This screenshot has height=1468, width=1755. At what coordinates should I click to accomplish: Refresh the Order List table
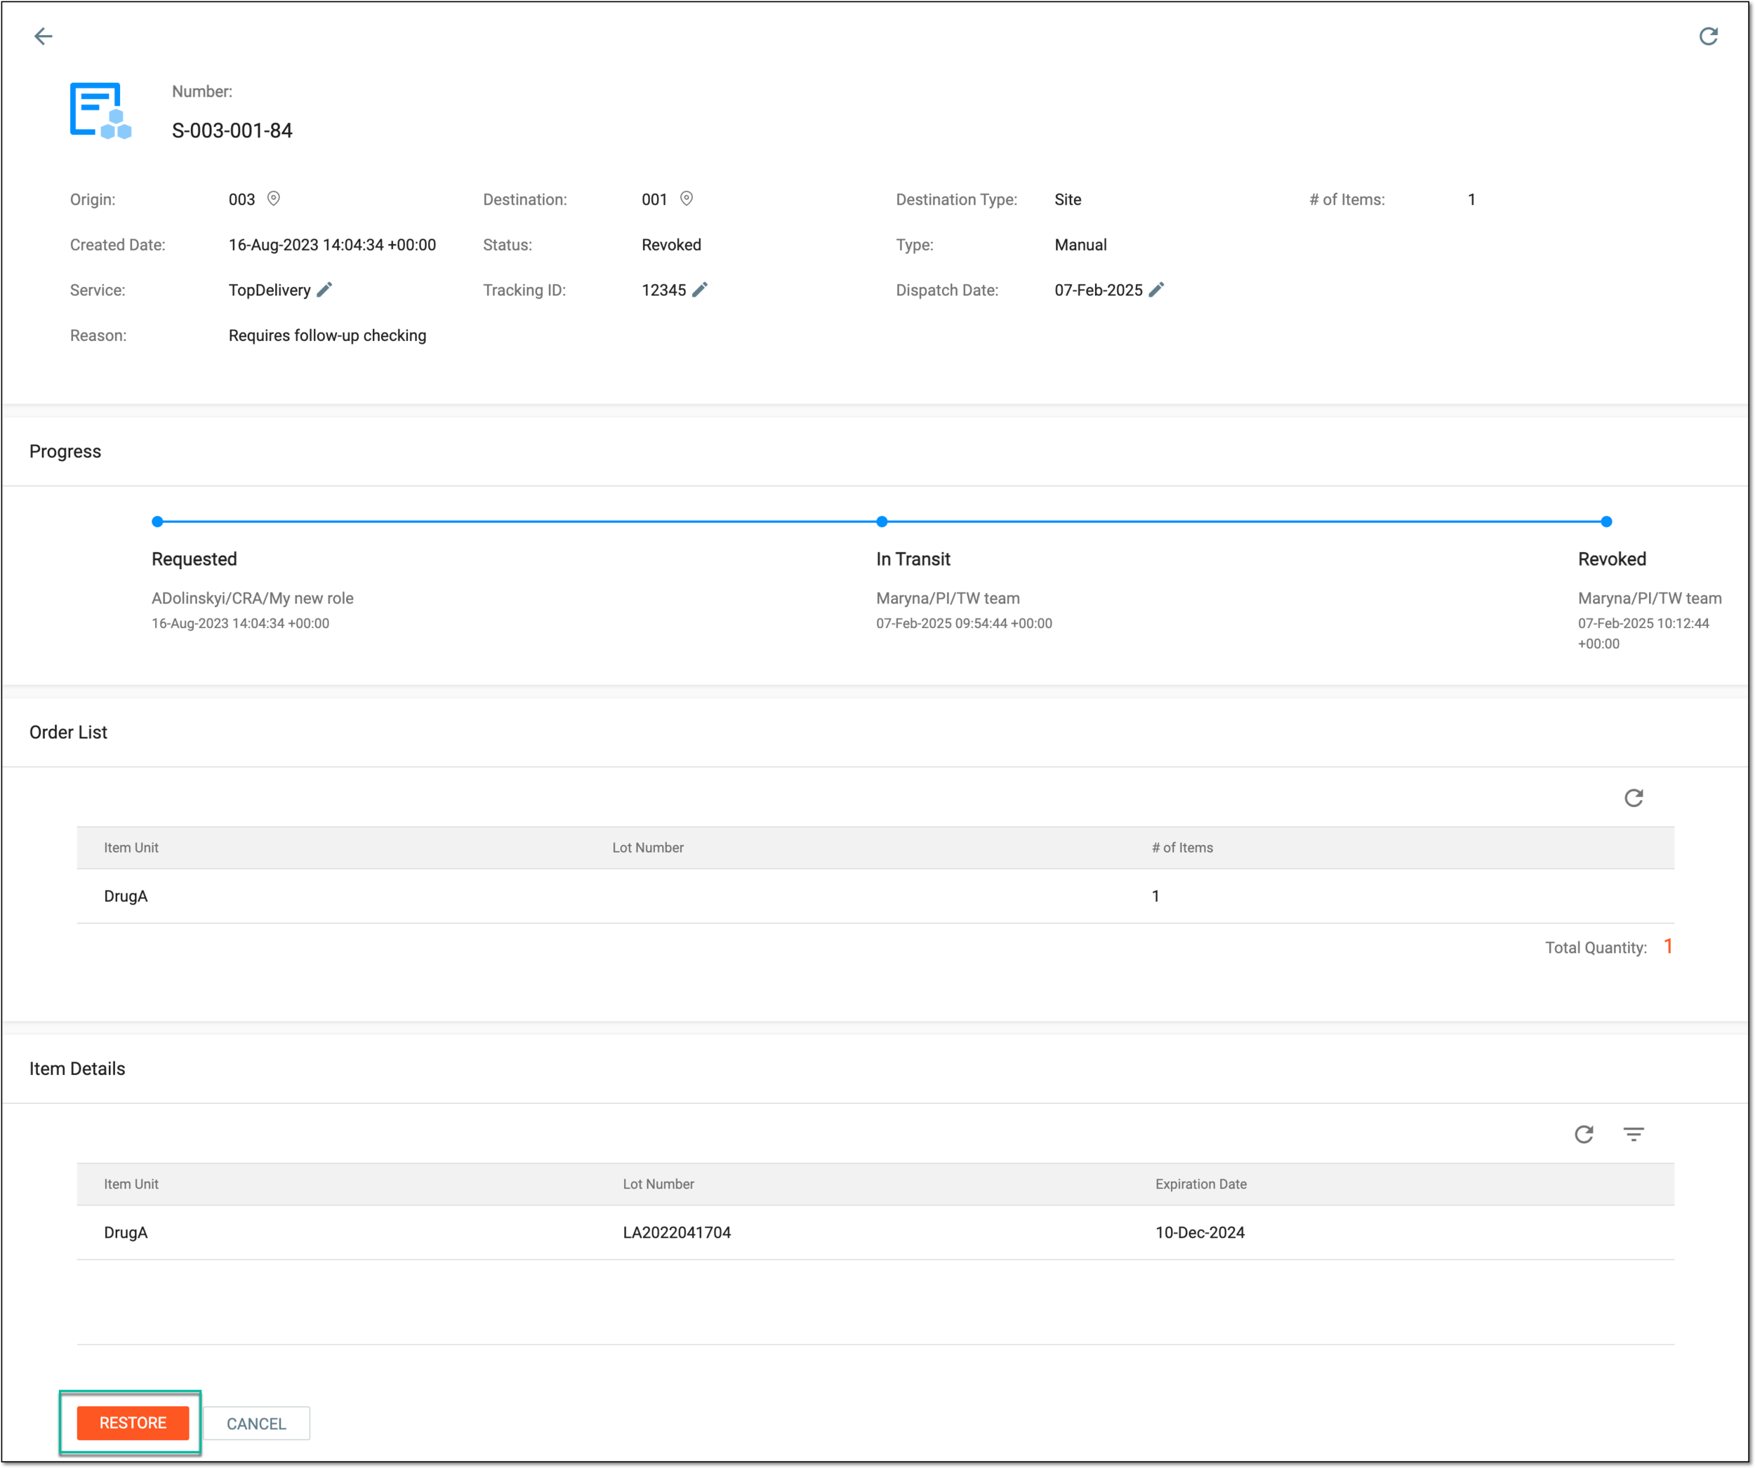(x=1634, y=798)
